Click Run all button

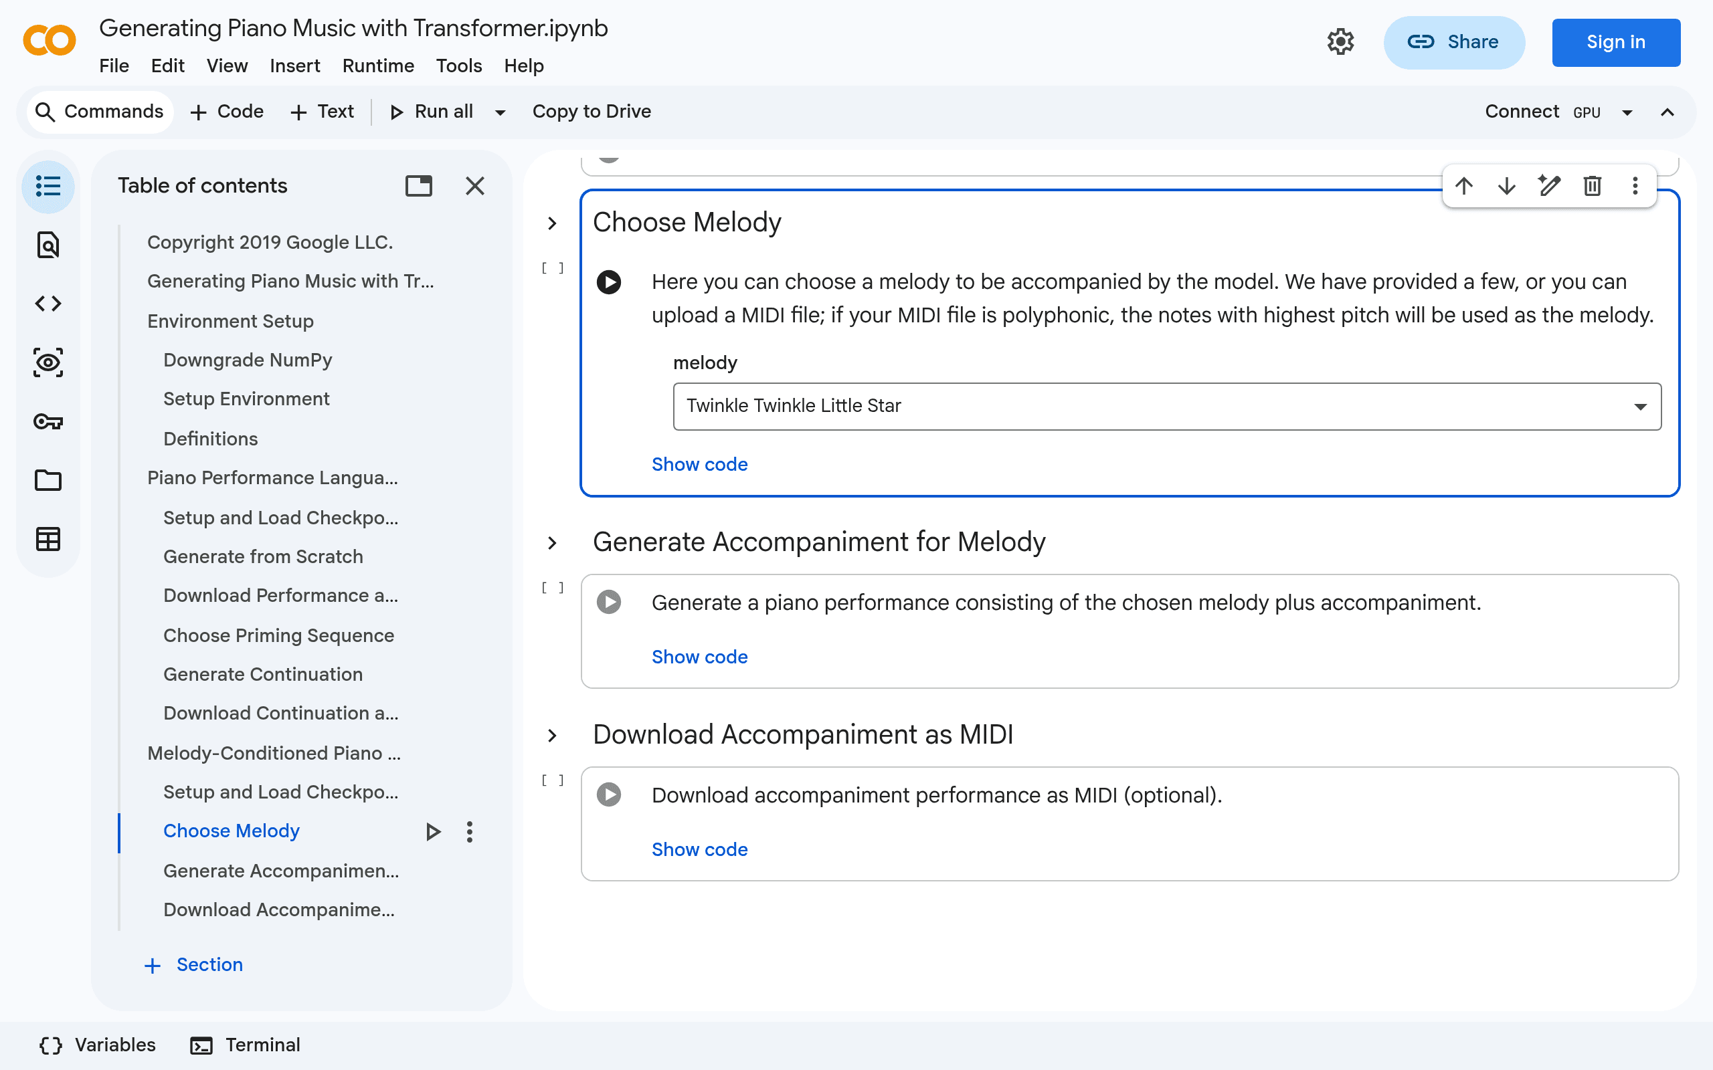[431, 112]
